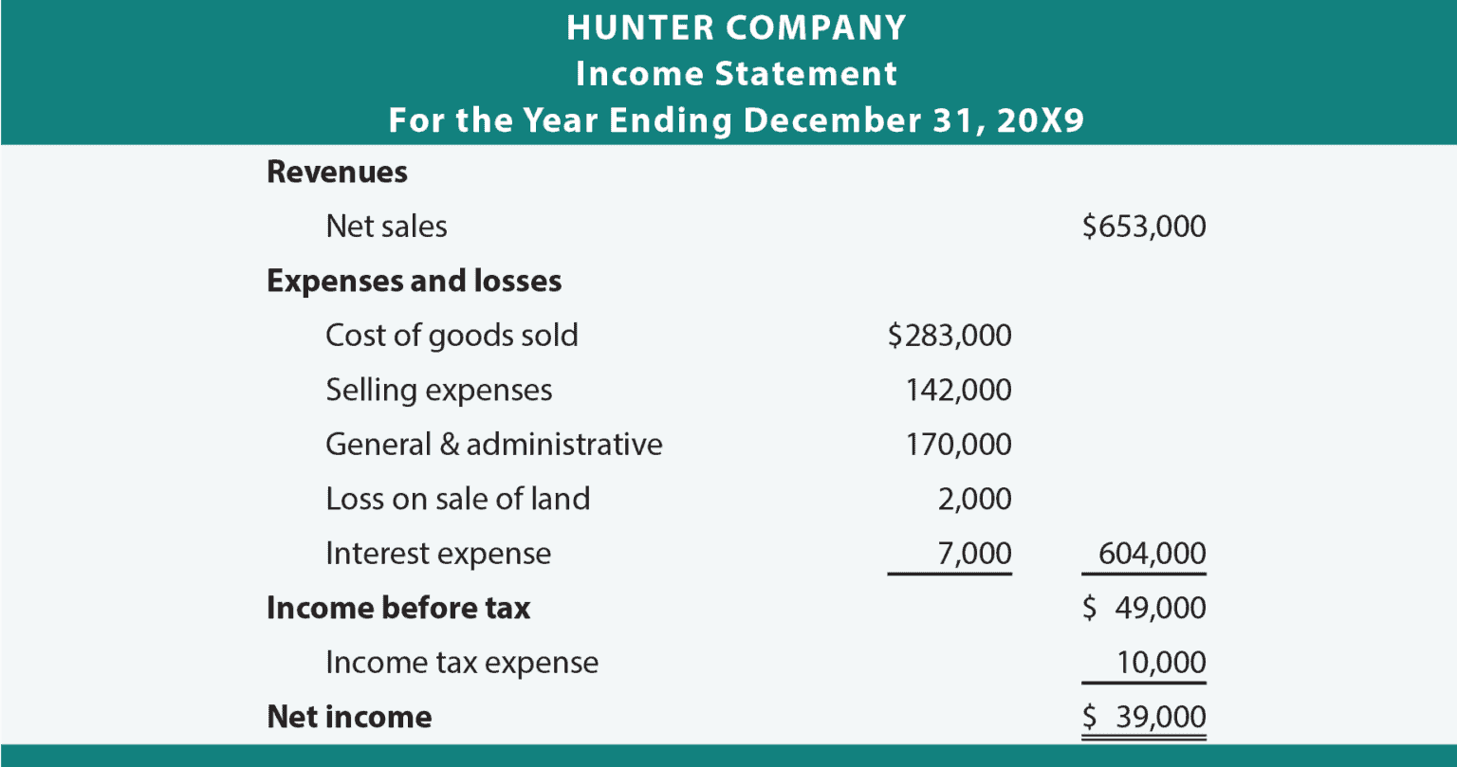Select the Income Statement heading
1457x767 pixels.
point(736,74)
